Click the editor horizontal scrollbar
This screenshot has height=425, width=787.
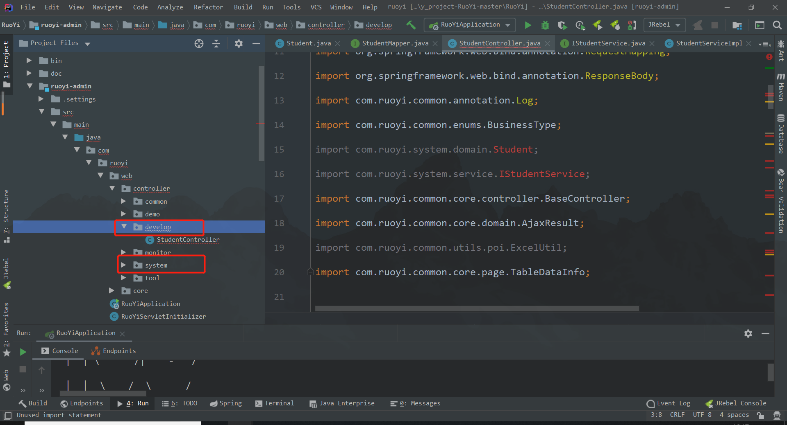(x=477, y=309)
